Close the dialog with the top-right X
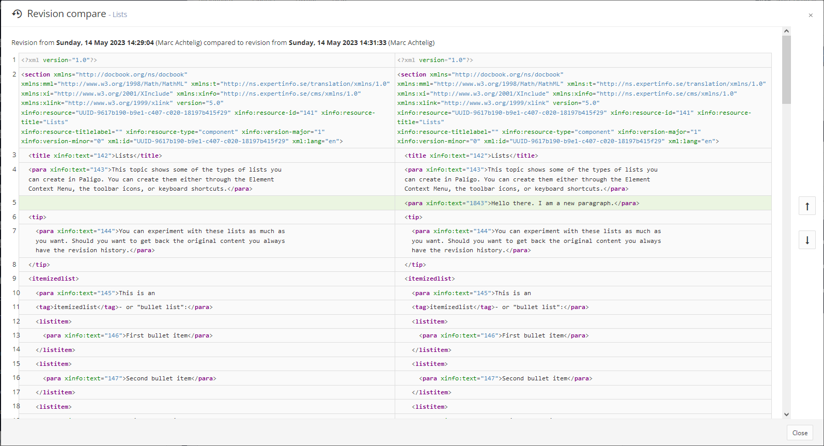824x446 pixels. [811, 16]
